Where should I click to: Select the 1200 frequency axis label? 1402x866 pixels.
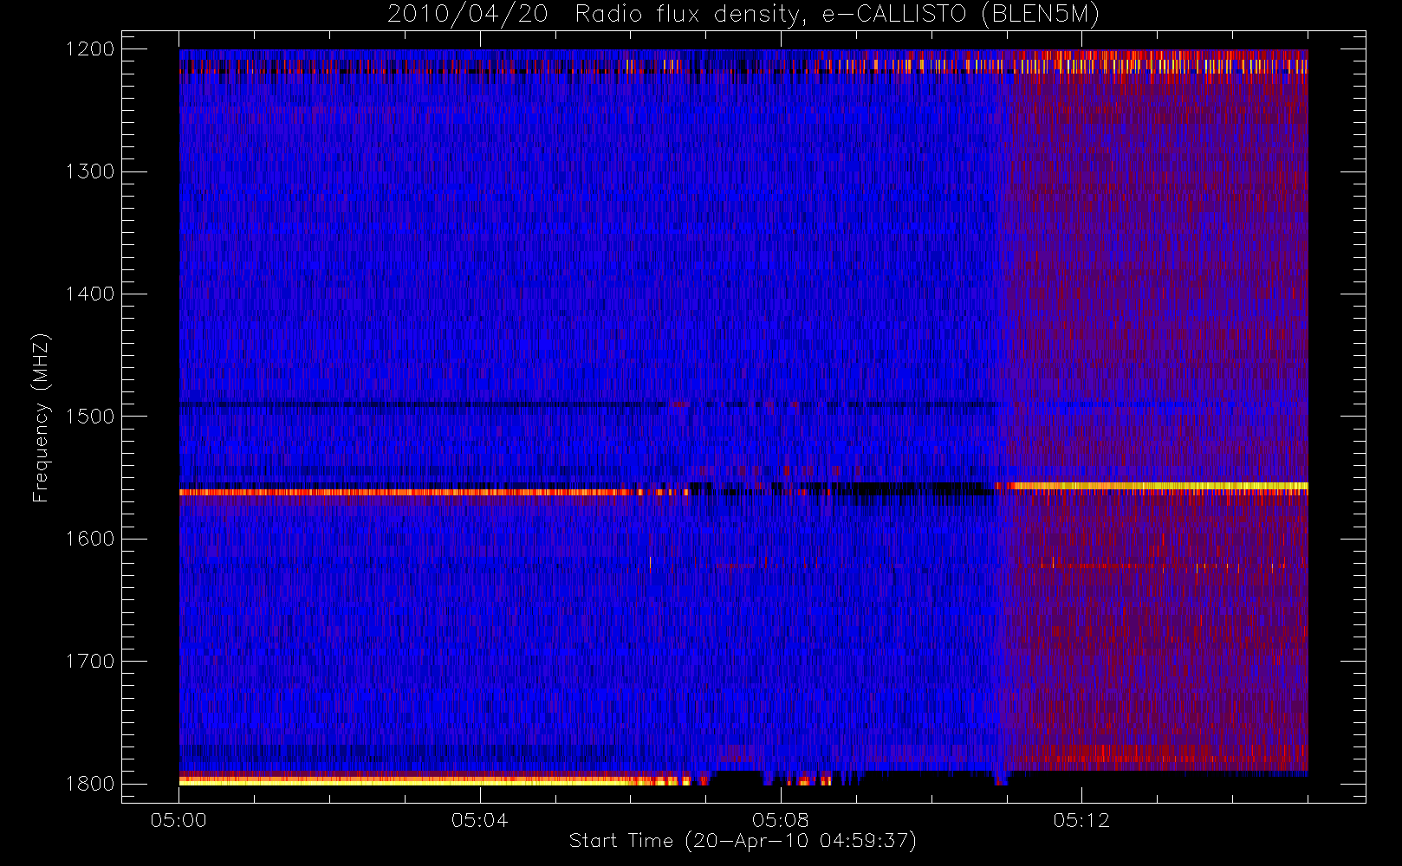(x=90, y=49)
